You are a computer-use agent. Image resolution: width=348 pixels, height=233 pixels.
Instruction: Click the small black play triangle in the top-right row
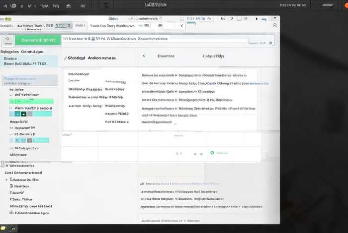[257, 19]
